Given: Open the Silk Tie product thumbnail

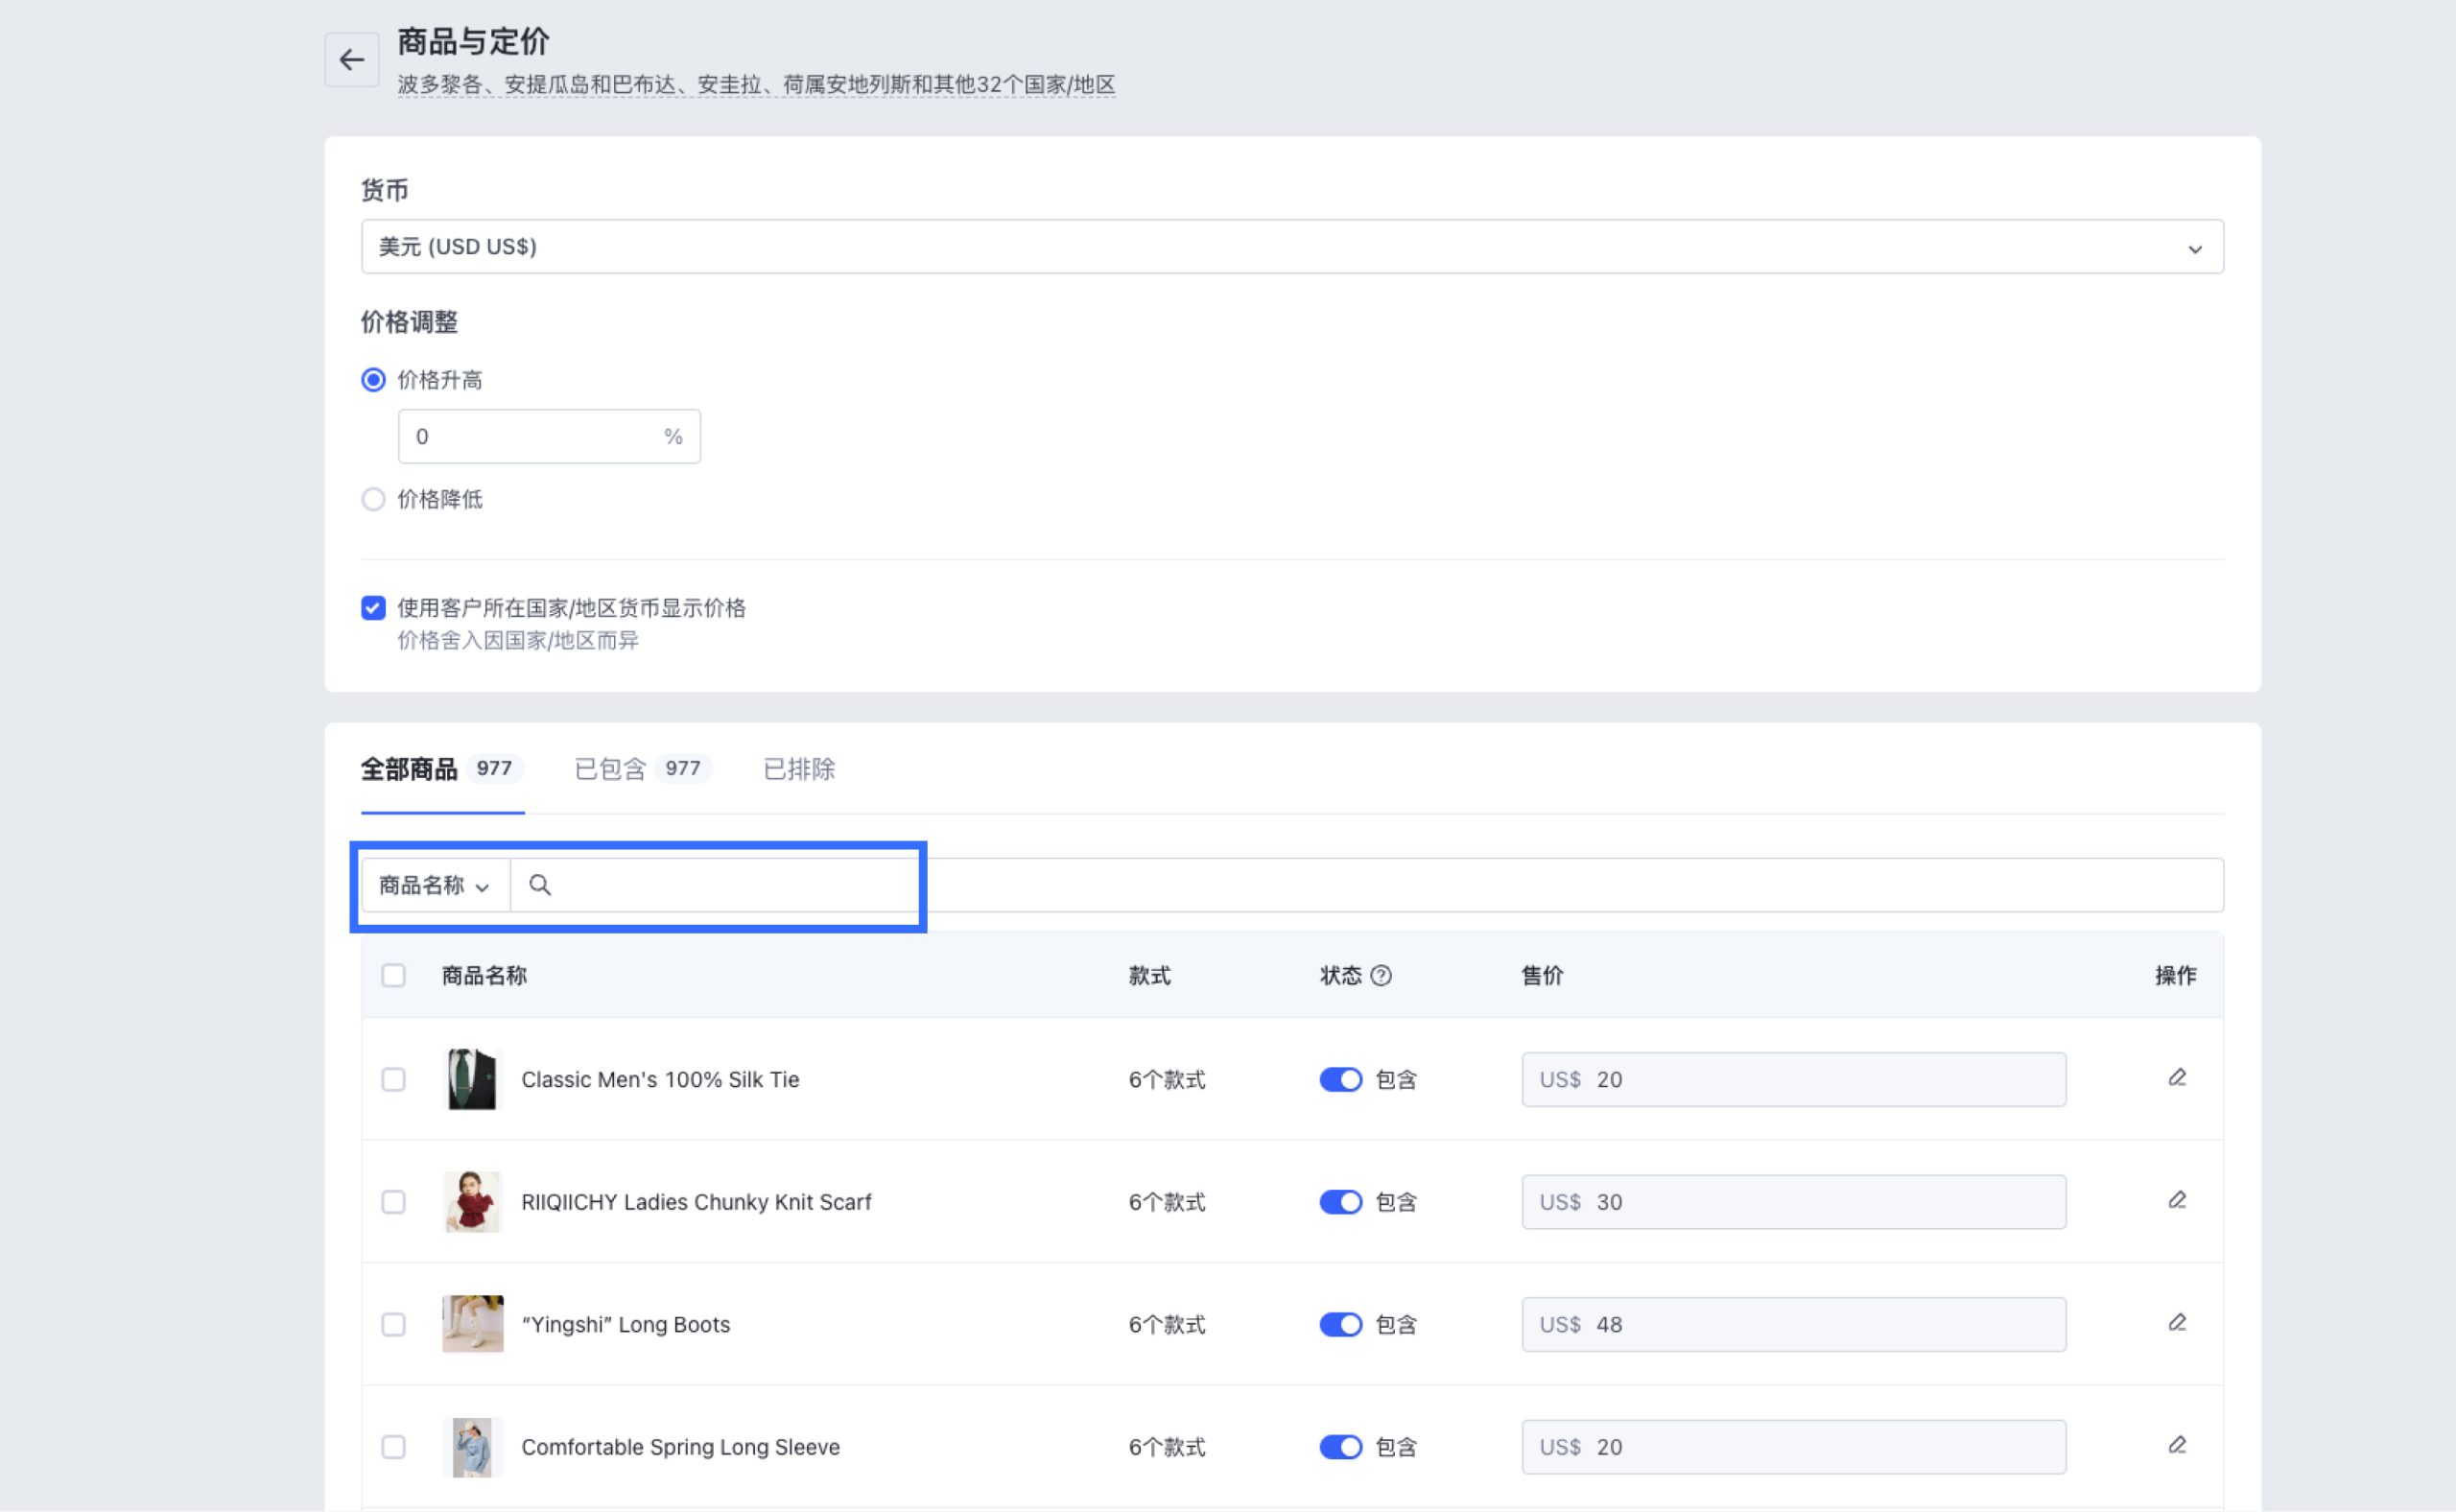Looking at the screenshot, I should [x=471, y=1079].
